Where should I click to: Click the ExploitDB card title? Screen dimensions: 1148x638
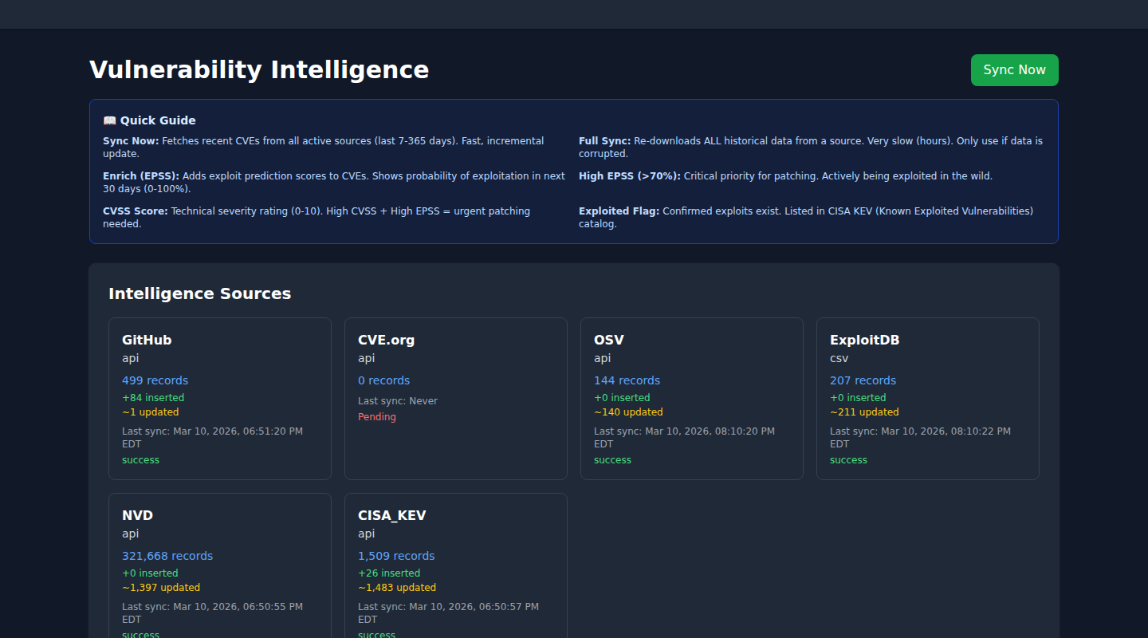(864, 340)
